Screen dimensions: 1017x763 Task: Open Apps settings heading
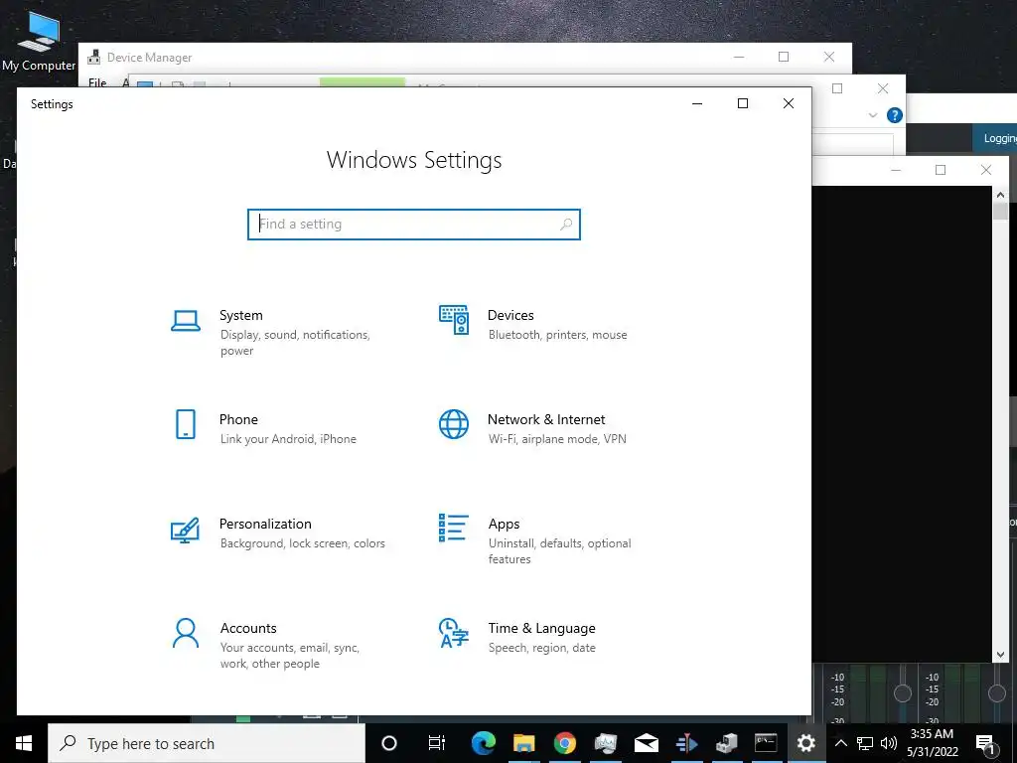[504, 525]
